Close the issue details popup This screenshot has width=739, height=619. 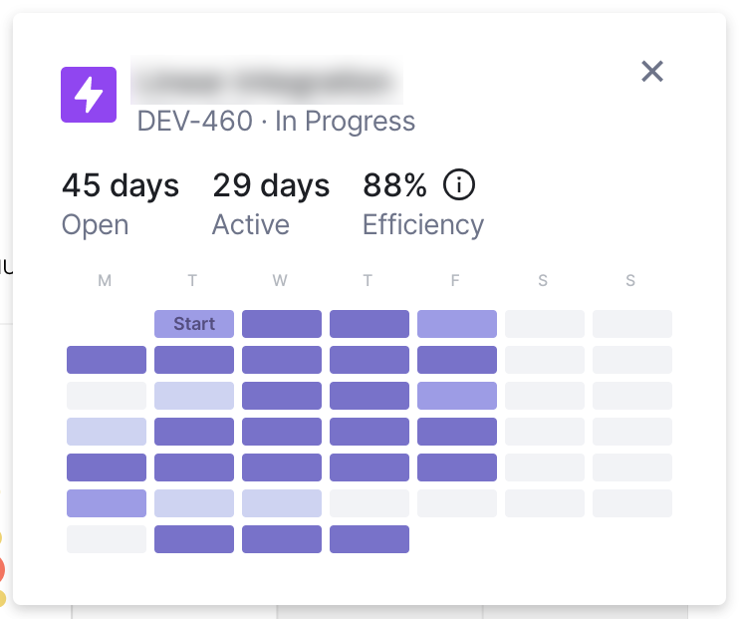652,71
